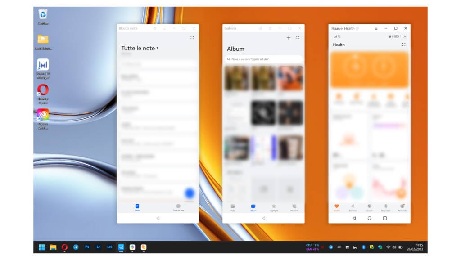461x260 pixels.
Task: Tap the orange activity rings card in Health
Action: click(x=370, y=70)
